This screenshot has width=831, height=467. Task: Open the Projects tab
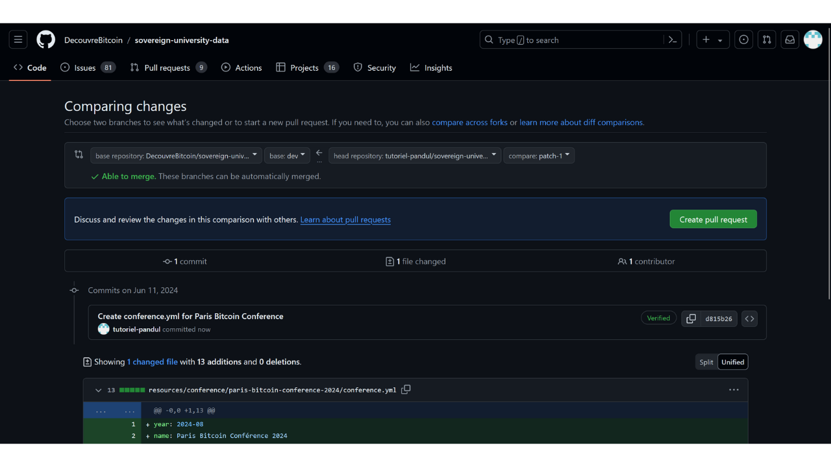point(307,67)
